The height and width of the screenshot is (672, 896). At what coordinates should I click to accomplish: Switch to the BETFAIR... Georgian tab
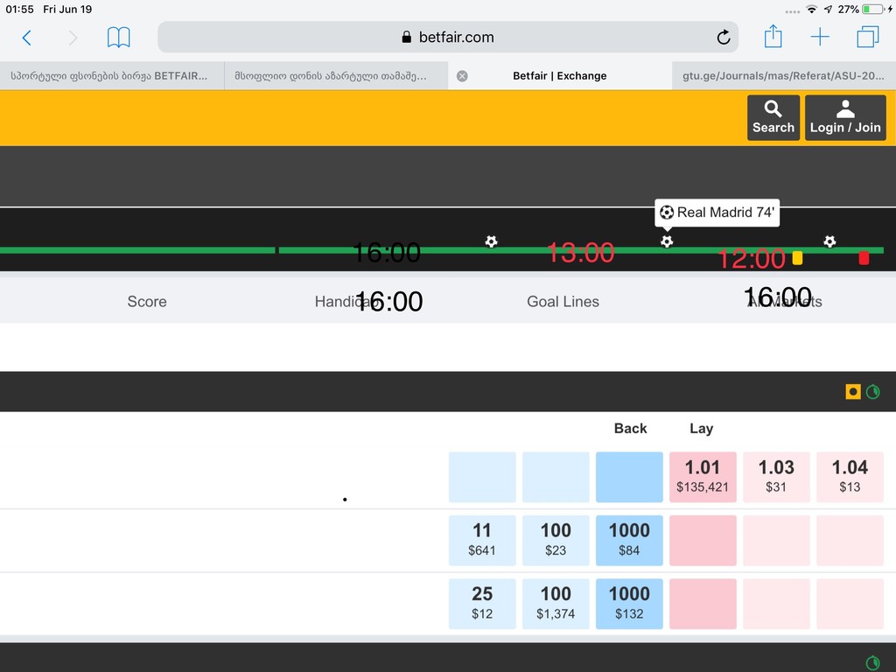coord(112,76)
